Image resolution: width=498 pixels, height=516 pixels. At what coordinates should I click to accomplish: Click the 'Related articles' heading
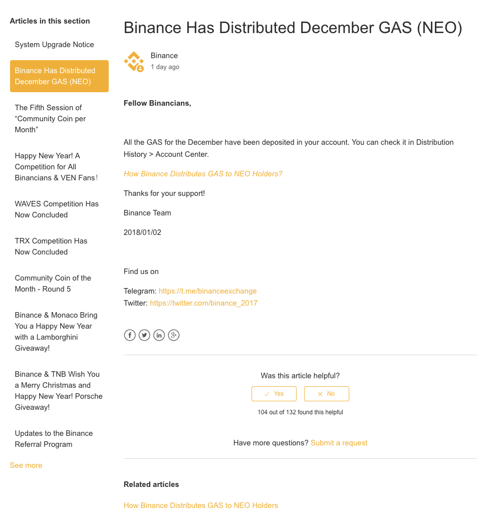click(x=151, y=484)
